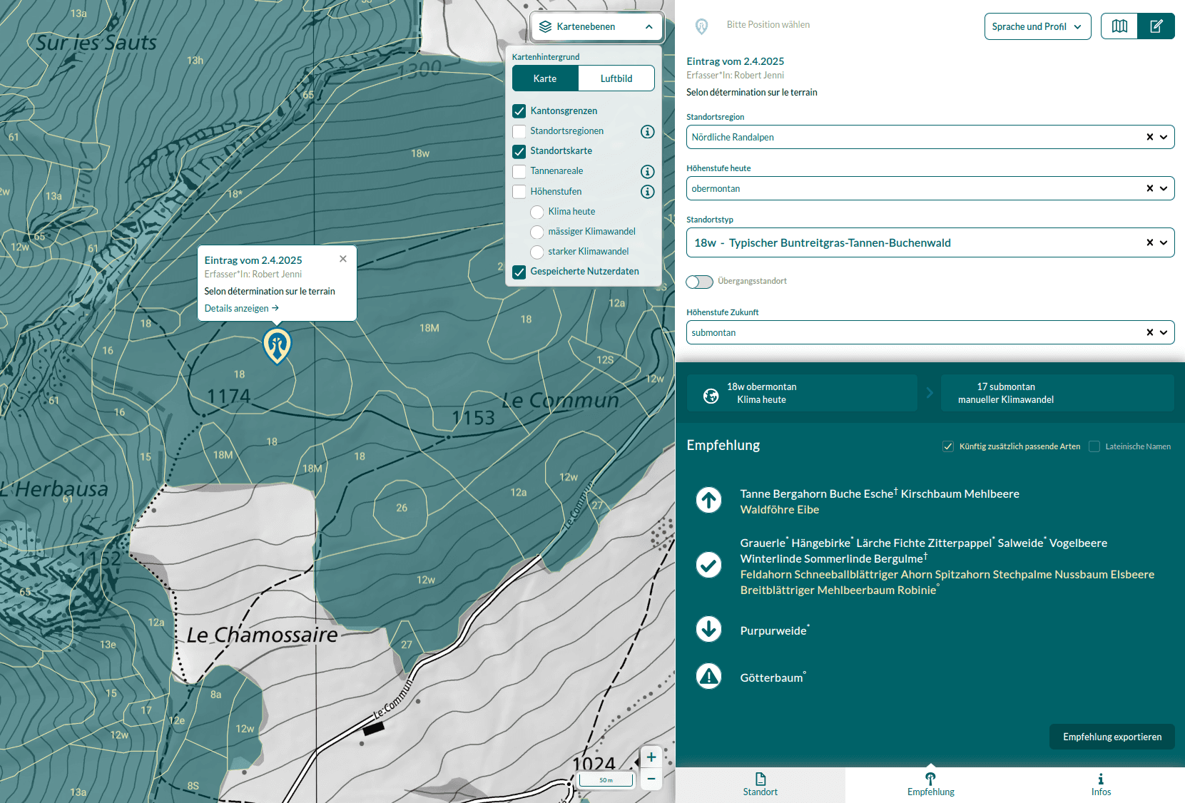The image size is (1185, 803).
Task: Click the info icon beside Höhenstufen
Action: tap(647, 191)
